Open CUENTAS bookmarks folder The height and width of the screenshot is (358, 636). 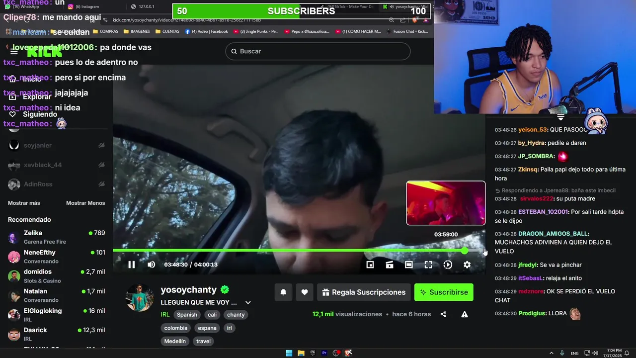tap(167, 31)
